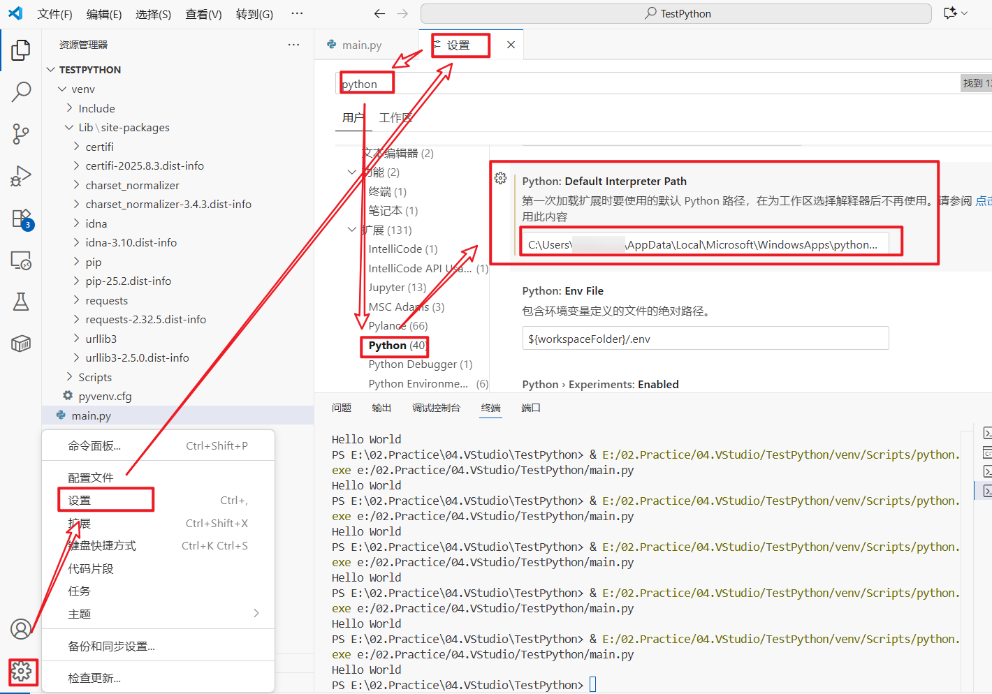Image resolution: width=992 pixels, height=694 pixels.
Task: Click the VS Code logo icon
Action: coord(15,13)
